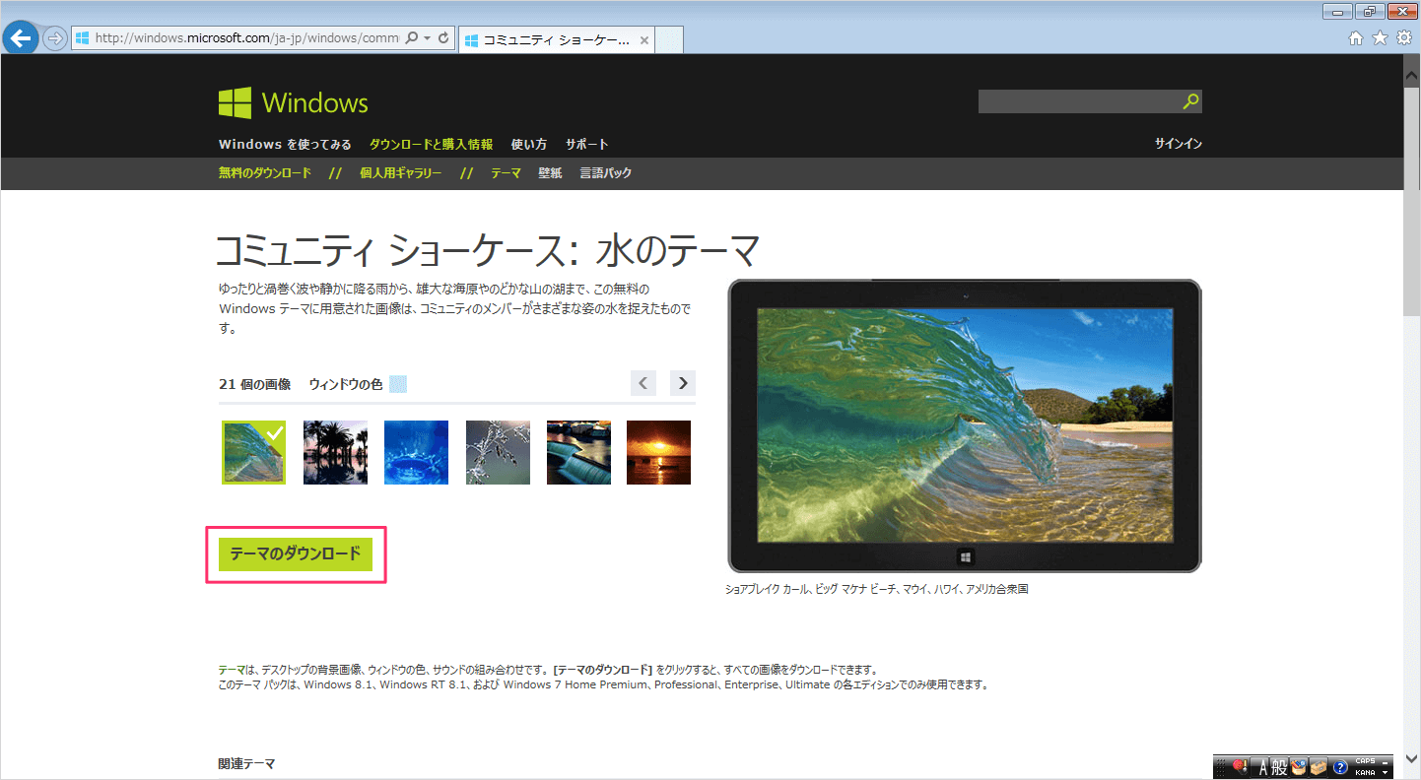The width and height of the screenshot is (1421, 780).
Task: Select the blue water drop splash thumbnail
Action: [x=416, y=452]
